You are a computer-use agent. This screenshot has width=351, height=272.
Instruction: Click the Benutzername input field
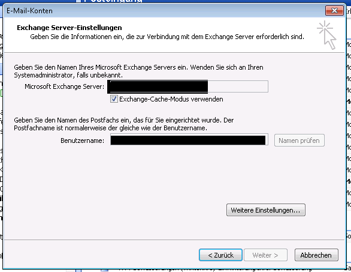pyautogui.click(x=189, y=140)
